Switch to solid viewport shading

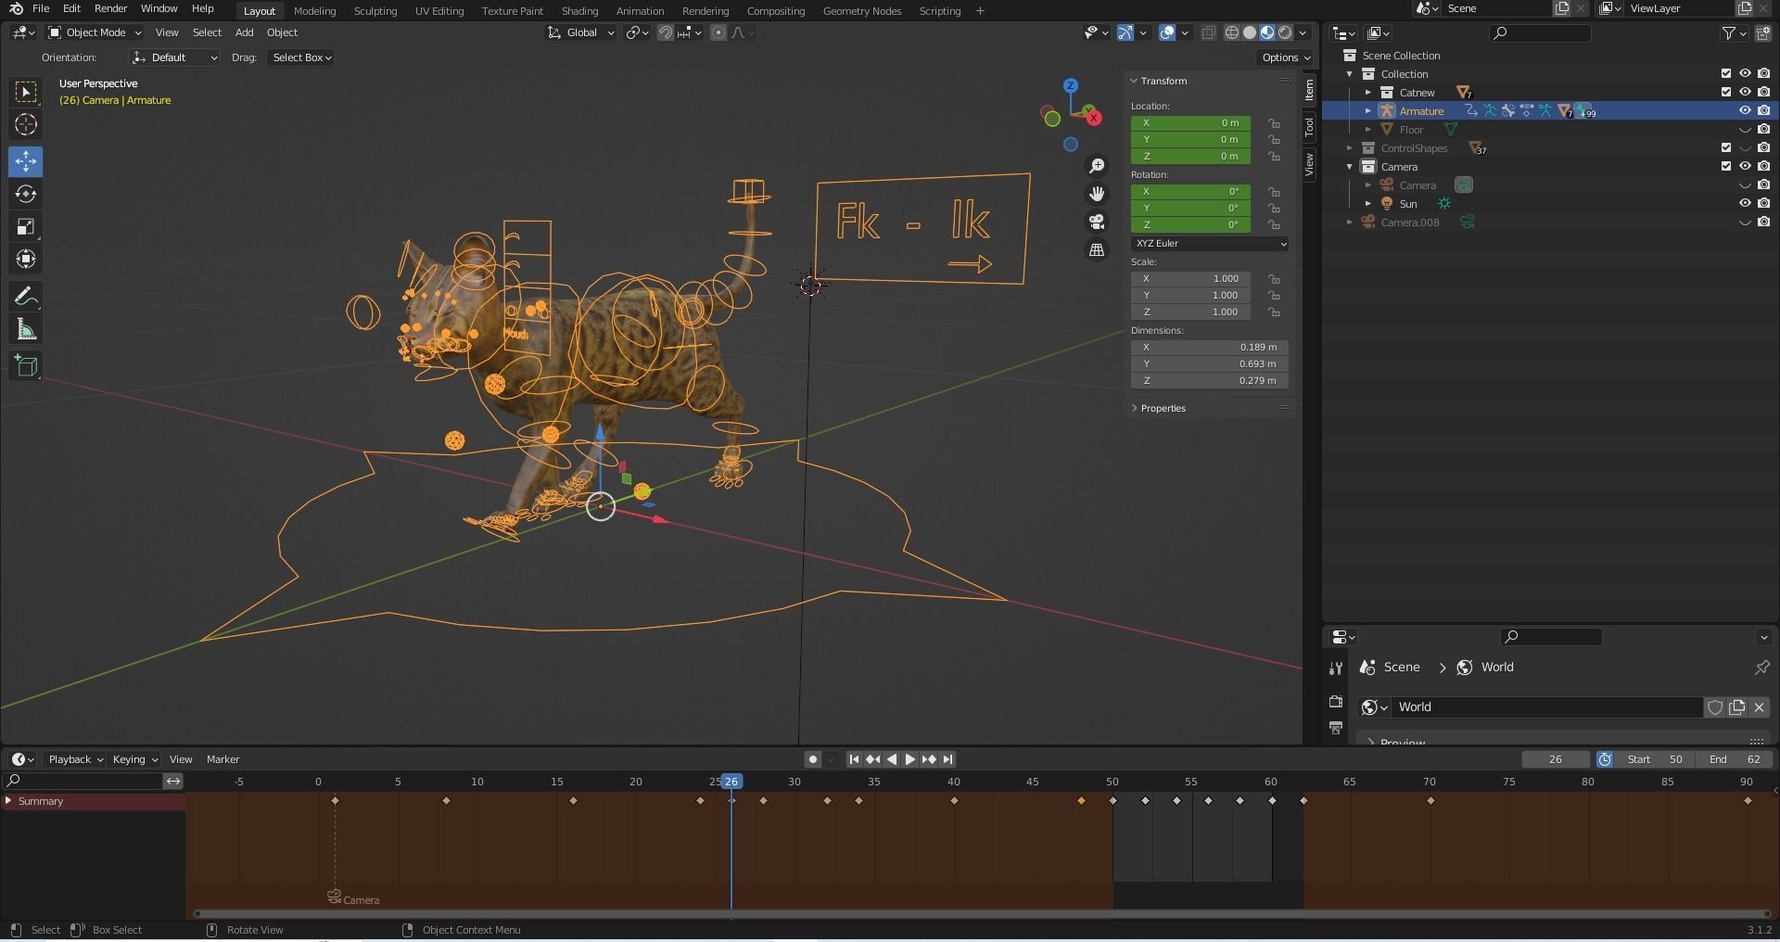(1250, 32)
